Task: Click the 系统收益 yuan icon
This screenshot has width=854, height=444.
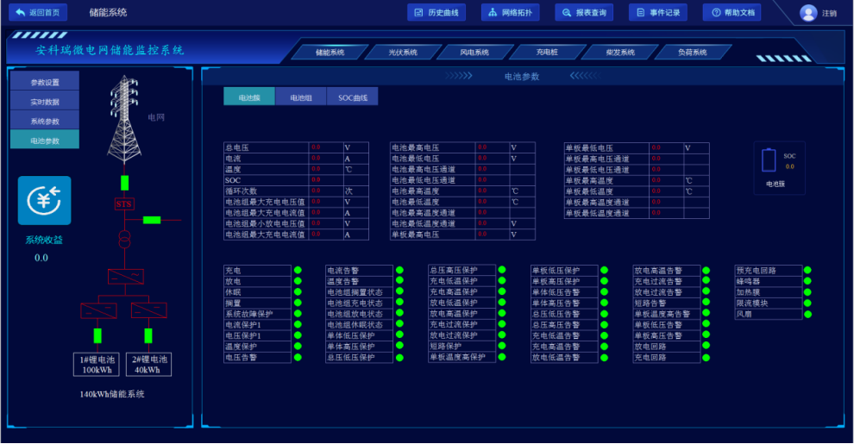Action: pos(44,200)
